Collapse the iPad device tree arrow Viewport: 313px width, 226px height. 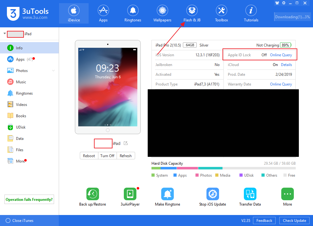pyautogui.click(x=5, y=34)
